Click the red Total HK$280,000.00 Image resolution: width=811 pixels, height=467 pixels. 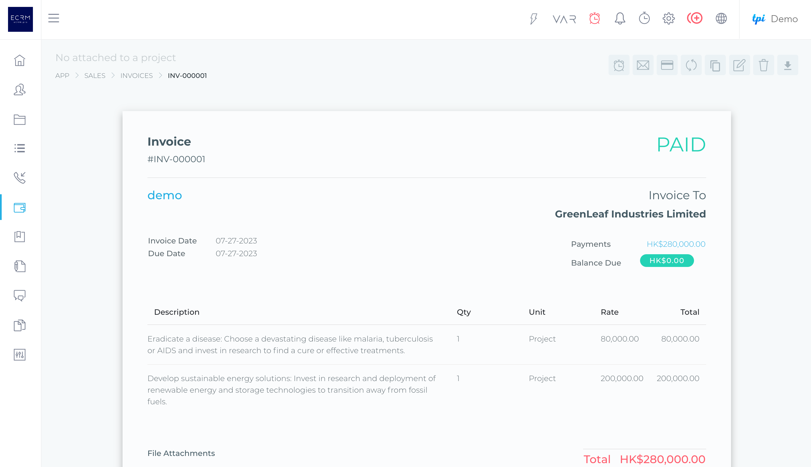click(644, 459)
